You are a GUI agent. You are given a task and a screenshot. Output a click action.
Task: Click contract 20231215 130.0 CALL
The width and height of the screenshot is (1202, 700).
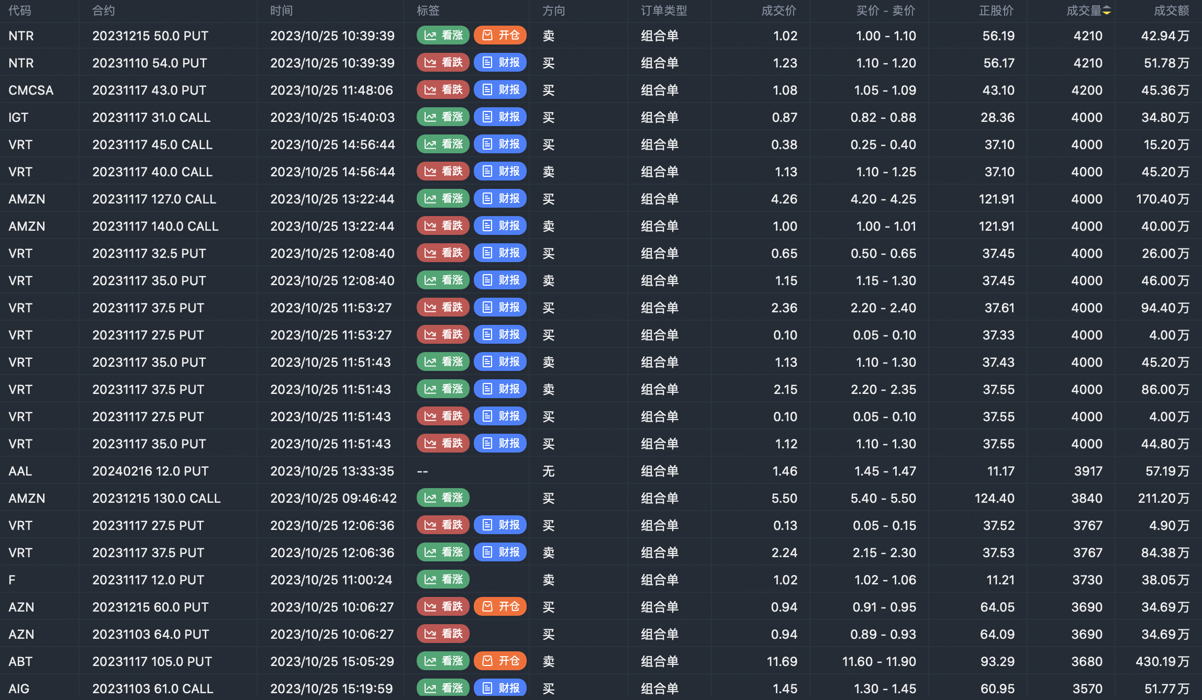point(157,498)
